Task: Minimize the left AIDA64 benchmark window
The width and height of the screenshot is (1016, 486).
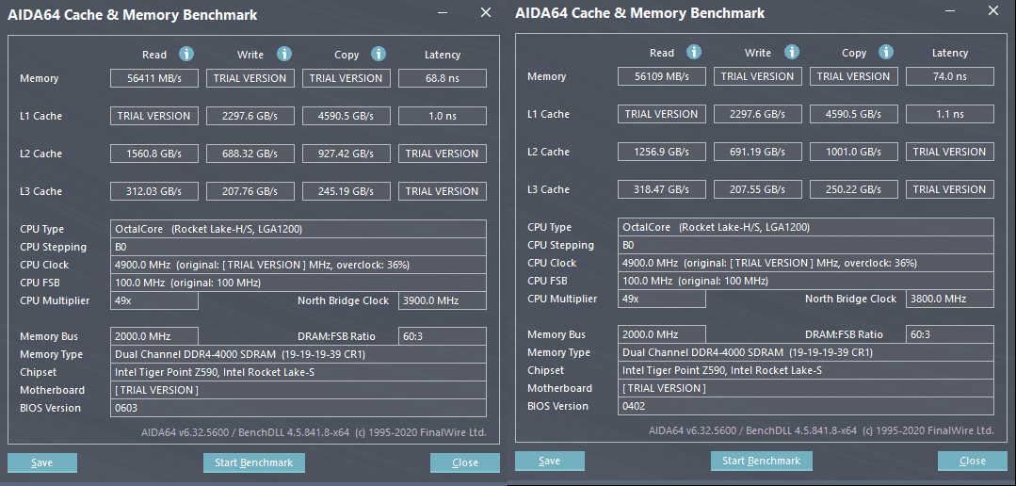Action: (x=445, y=13)
